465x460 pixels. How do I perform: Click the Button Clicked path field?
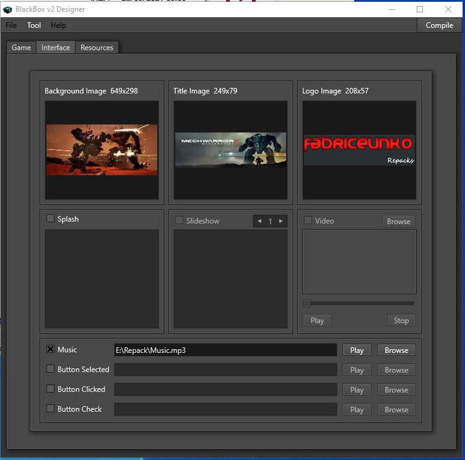pyautogui.click(x=225, y=389)
